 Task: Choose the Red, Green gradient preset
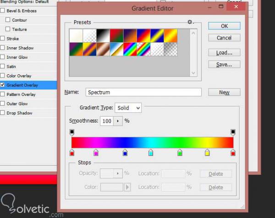pos(116,36)
